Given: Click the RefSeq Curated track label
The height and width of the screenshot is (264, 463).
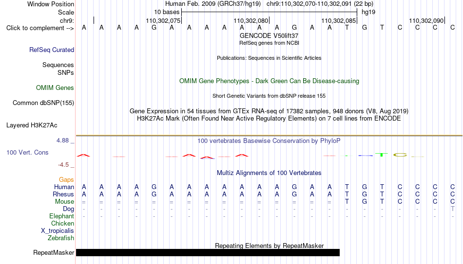Looking at the screenshot, I should [52, 50].
